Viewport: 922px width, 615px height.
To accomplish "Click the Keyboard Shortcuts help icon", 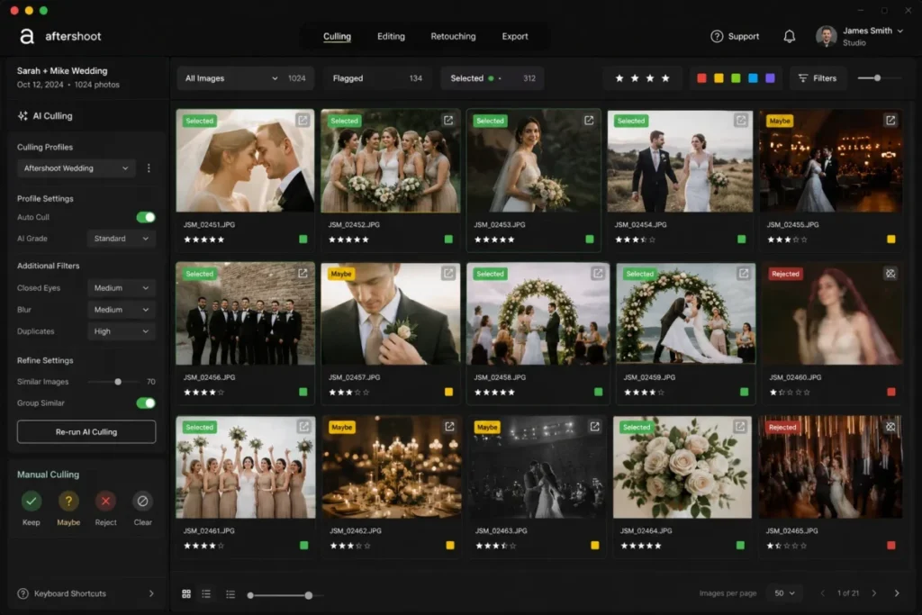I will 23,593.
